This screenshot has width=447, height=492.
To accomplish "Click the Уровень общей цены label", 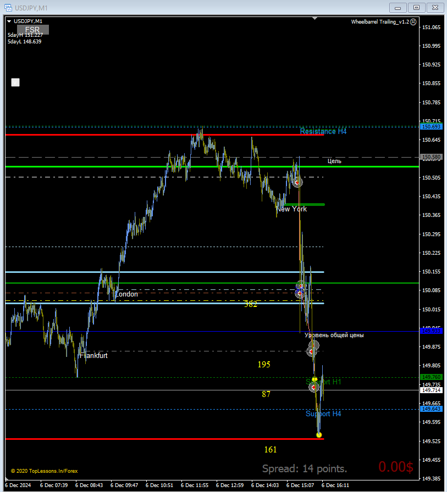I will point(334,335).
